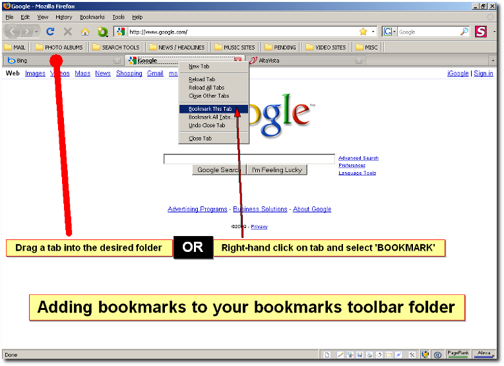Click the Google Search button
This screenshot has height=366, width=504.
[x=219, y=170]
